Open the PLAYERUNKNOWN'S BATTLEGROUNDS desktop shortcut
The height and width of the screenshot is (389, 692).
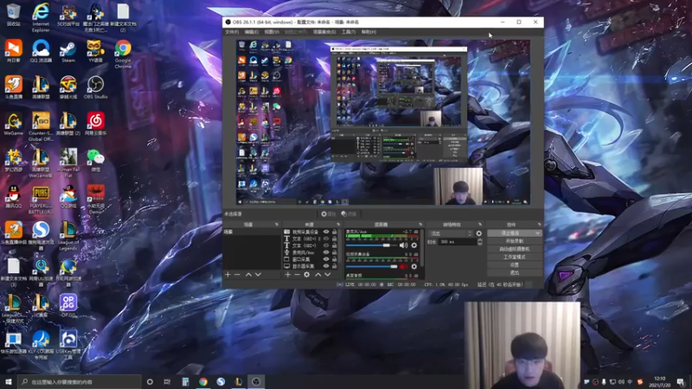41,200
